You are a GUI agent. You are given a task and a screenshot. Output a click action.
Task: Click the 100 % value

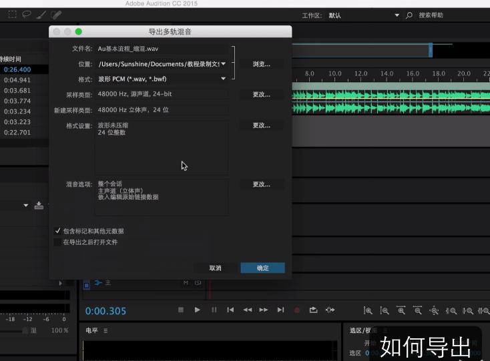click(x=59, y=330)
